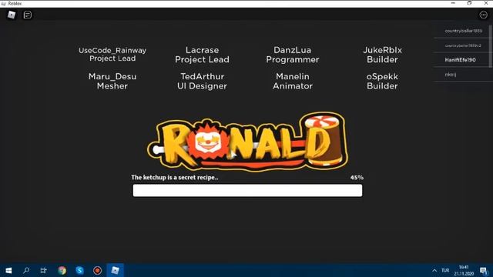Click UseCode_Rainway Project Lead credit
Screen dimensions: 493x277
coord(112,55)
